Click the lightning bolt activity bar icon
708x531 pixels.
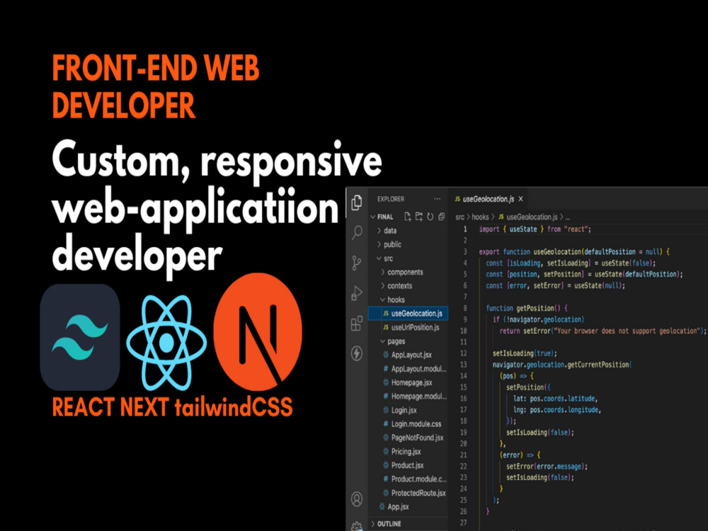[357, 353]
